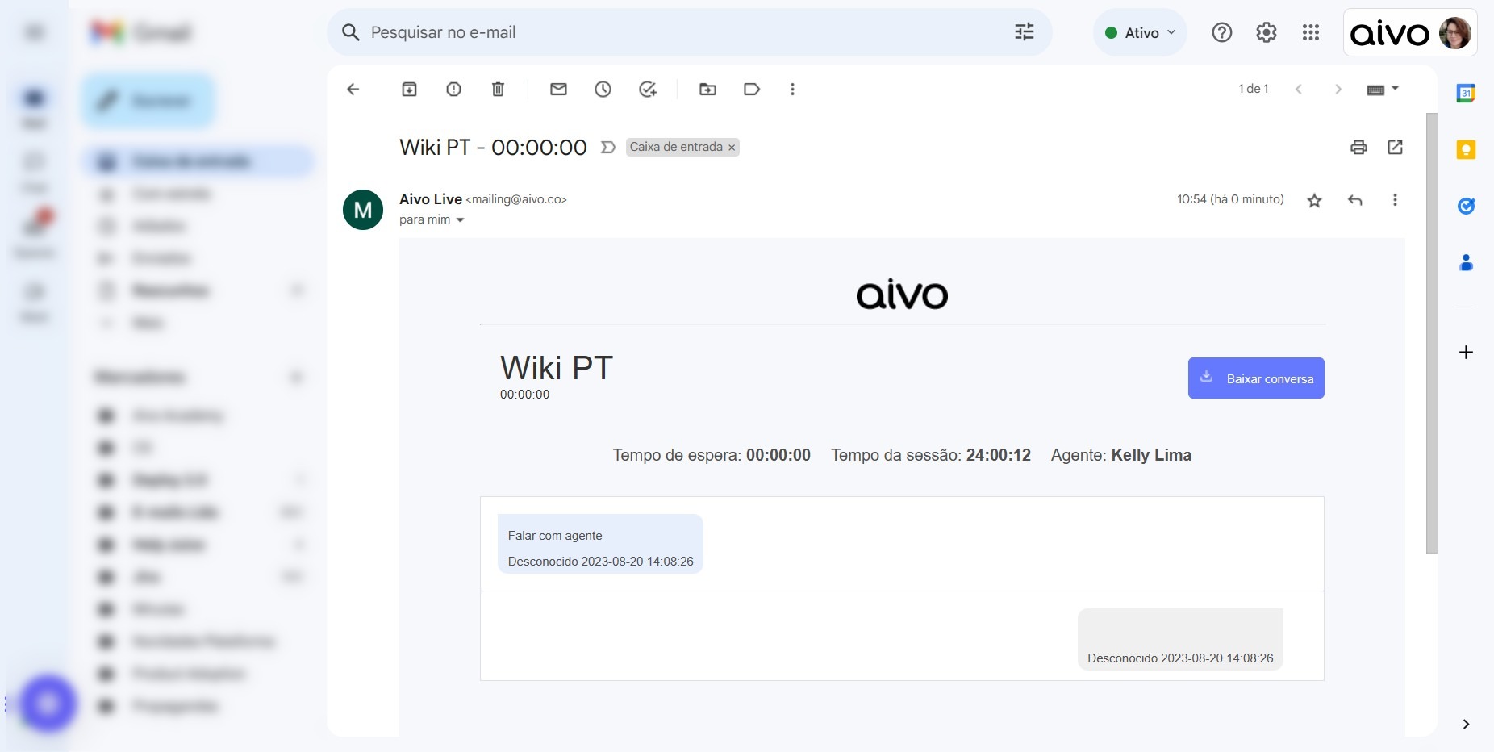This screenshot has height=752, width=1494.
Task: Show search options filter icon
Action: point(1024,32)
